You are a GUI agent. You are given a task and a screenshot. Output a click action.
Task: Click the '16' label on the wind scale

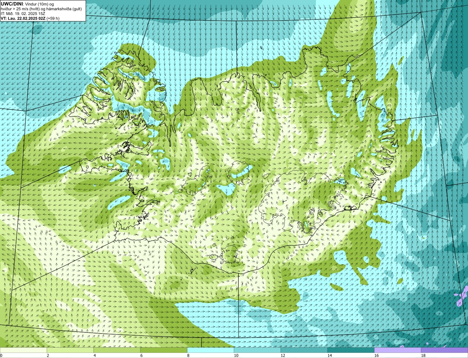tap(377, 355)
